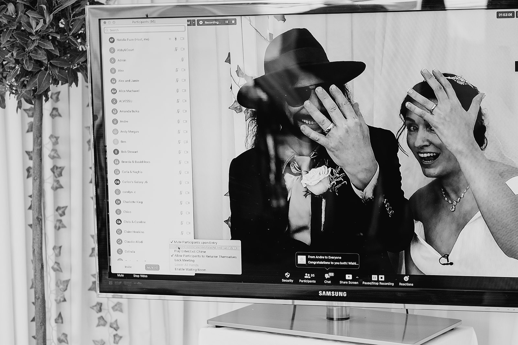Open the chat notification from Andre

pyautogui.click(x=327, y=260)
